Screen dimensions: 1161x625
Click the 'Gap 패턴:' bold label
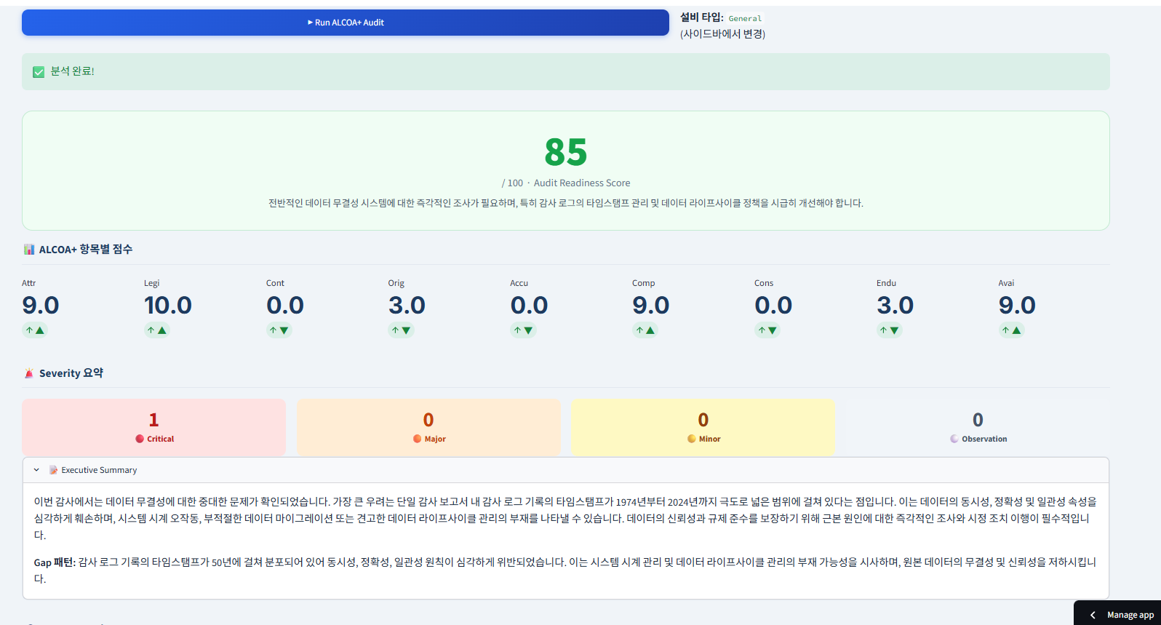(x=55, y=562)
